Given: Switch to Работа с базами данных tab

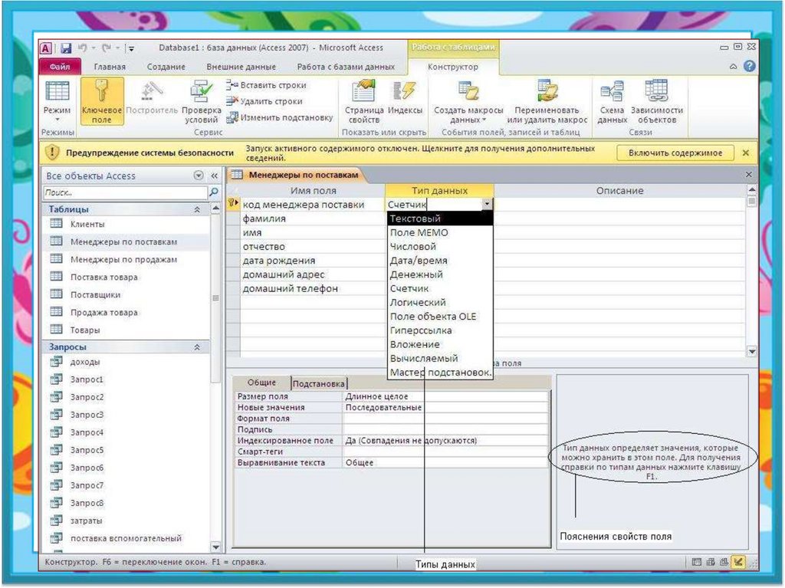Looking at the screenshot, I should coord(346,67).
